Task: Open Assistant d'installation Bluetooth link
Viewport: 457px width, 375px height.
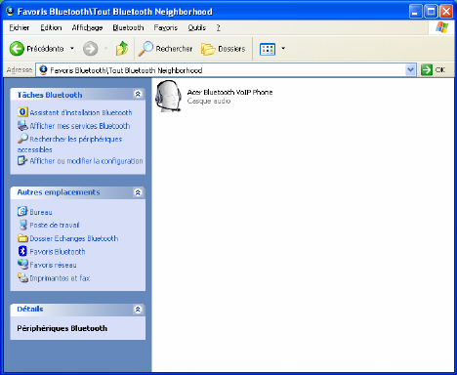Action: [x=81, y=112]
